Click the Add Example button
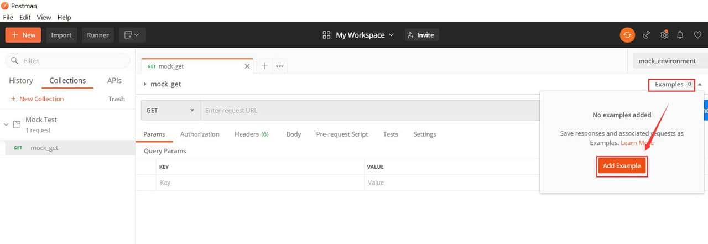 point(622,166)
